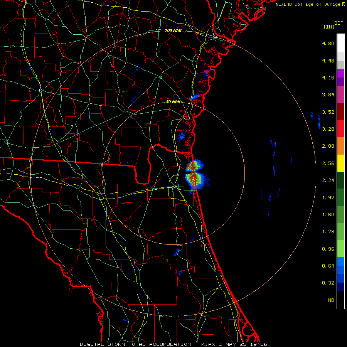
Task: Click the [IN] units label
Action: tap(329, 27)
